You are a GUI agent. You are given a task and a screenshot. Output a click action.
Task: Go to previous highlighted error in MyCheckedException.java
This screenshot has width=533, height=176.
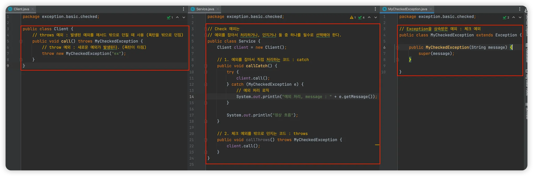[514, 17]
